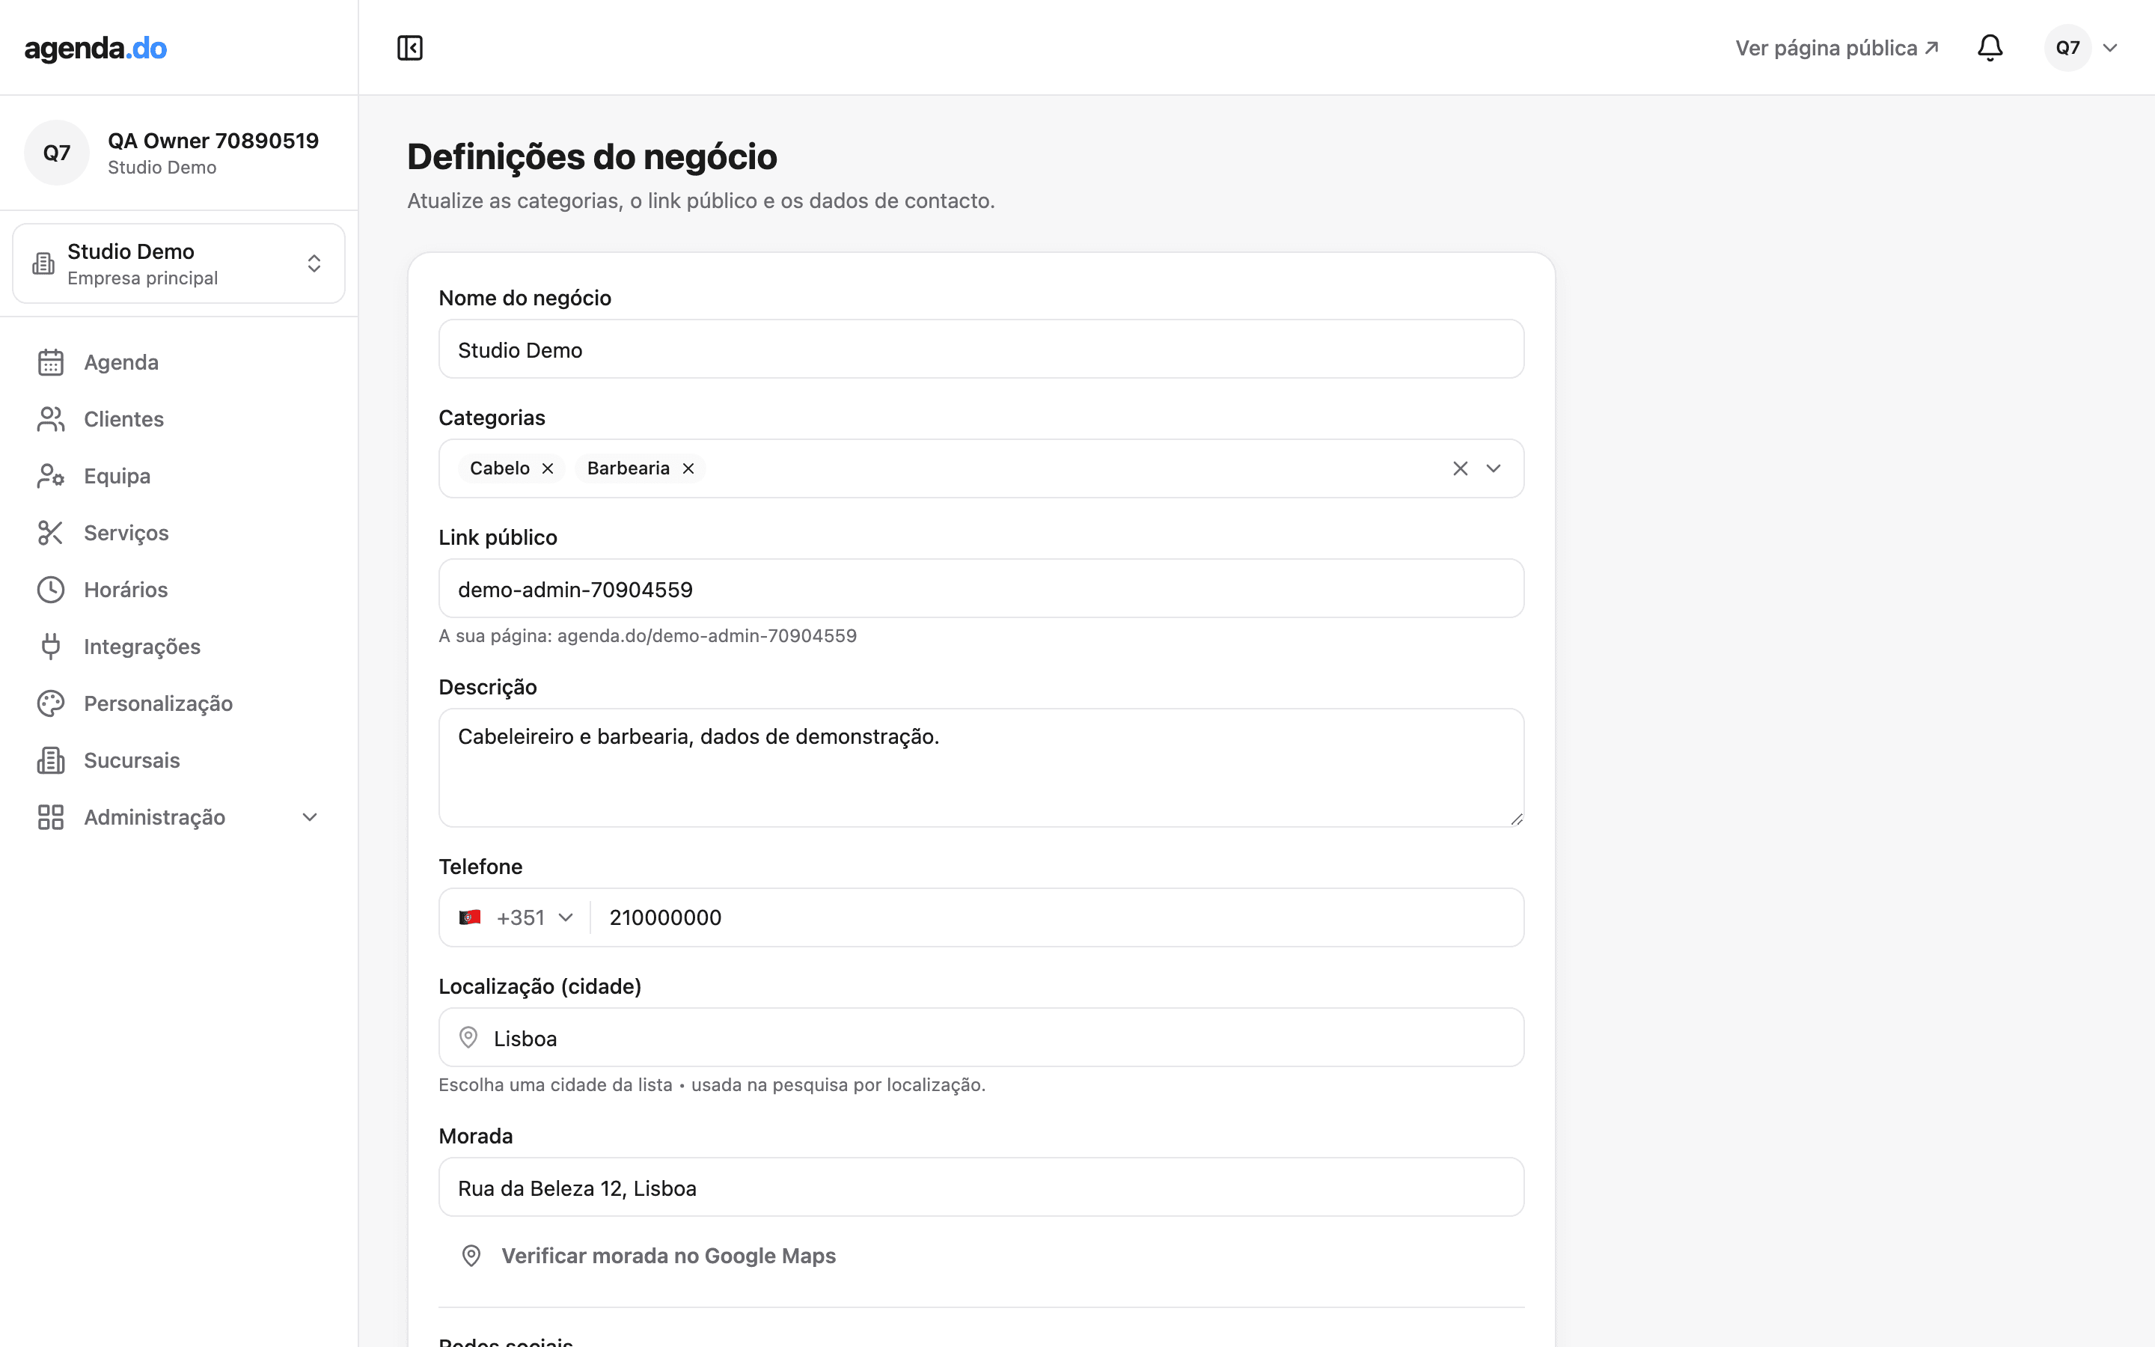Click the building icon in Studio Demo selector

click(43, 263)
